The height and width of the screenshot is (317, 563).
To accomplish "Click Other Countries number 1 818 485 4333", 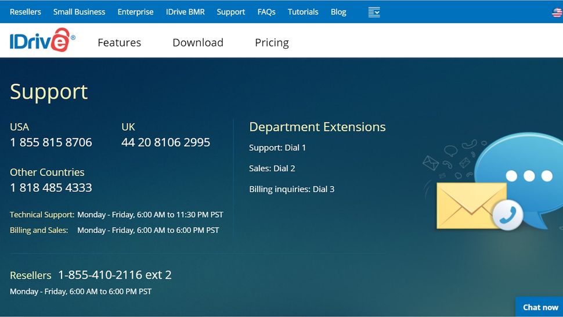I will click(x=51, y=188).
